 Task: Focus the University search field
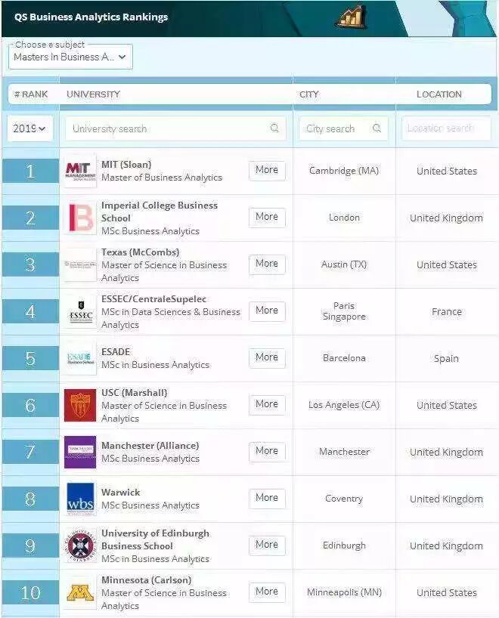175,128
